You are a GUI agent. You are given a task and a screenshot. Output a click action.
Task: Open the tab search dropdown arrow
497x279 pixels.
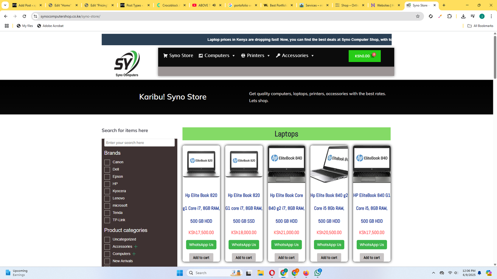tap(5, 5)
